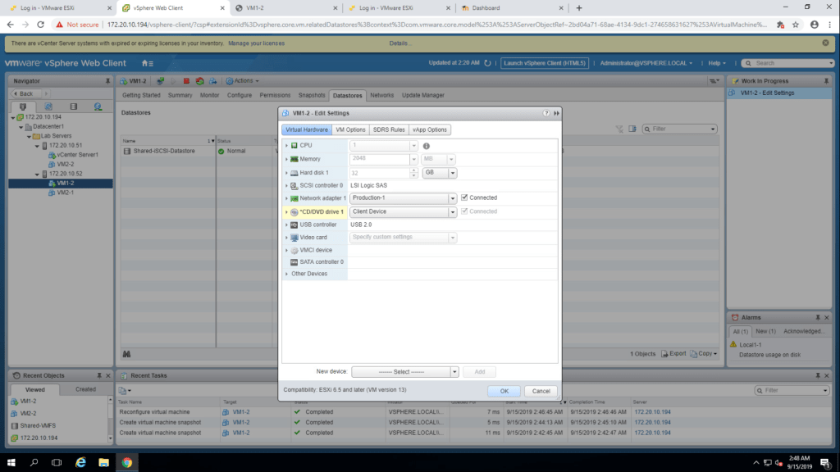
Task: Switch to the VM Options tab
Action: [x=350, y=129]
